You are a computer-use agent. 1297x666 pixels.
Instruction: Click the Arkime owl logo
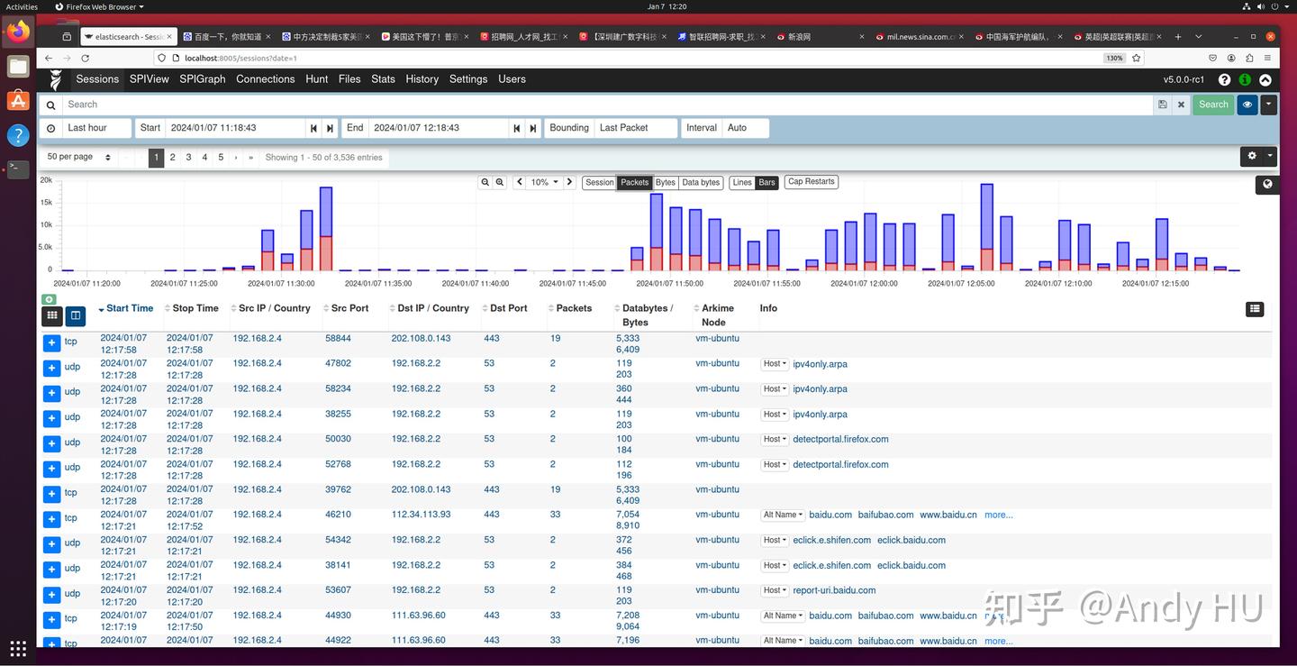click(56, 80)
